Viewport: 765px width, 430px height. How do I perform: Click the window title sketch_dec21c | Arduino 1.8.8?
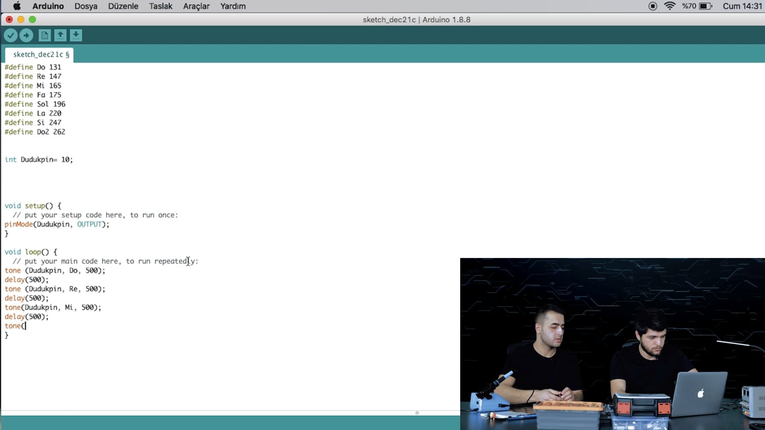click(x=417, y=20)
